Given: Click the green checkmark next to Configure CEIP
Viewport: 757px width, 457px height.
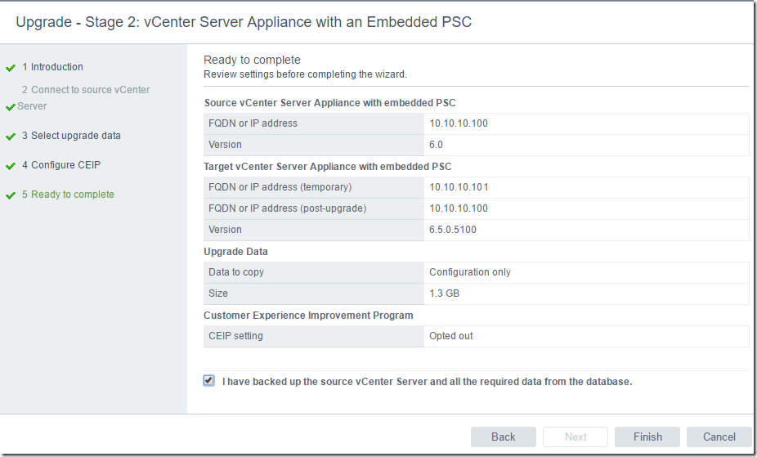Looking at the screenshot, I should pyautogui.click(x=11, y=166).
